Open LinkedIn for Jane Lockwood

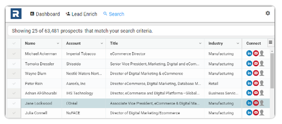point(249,103)
